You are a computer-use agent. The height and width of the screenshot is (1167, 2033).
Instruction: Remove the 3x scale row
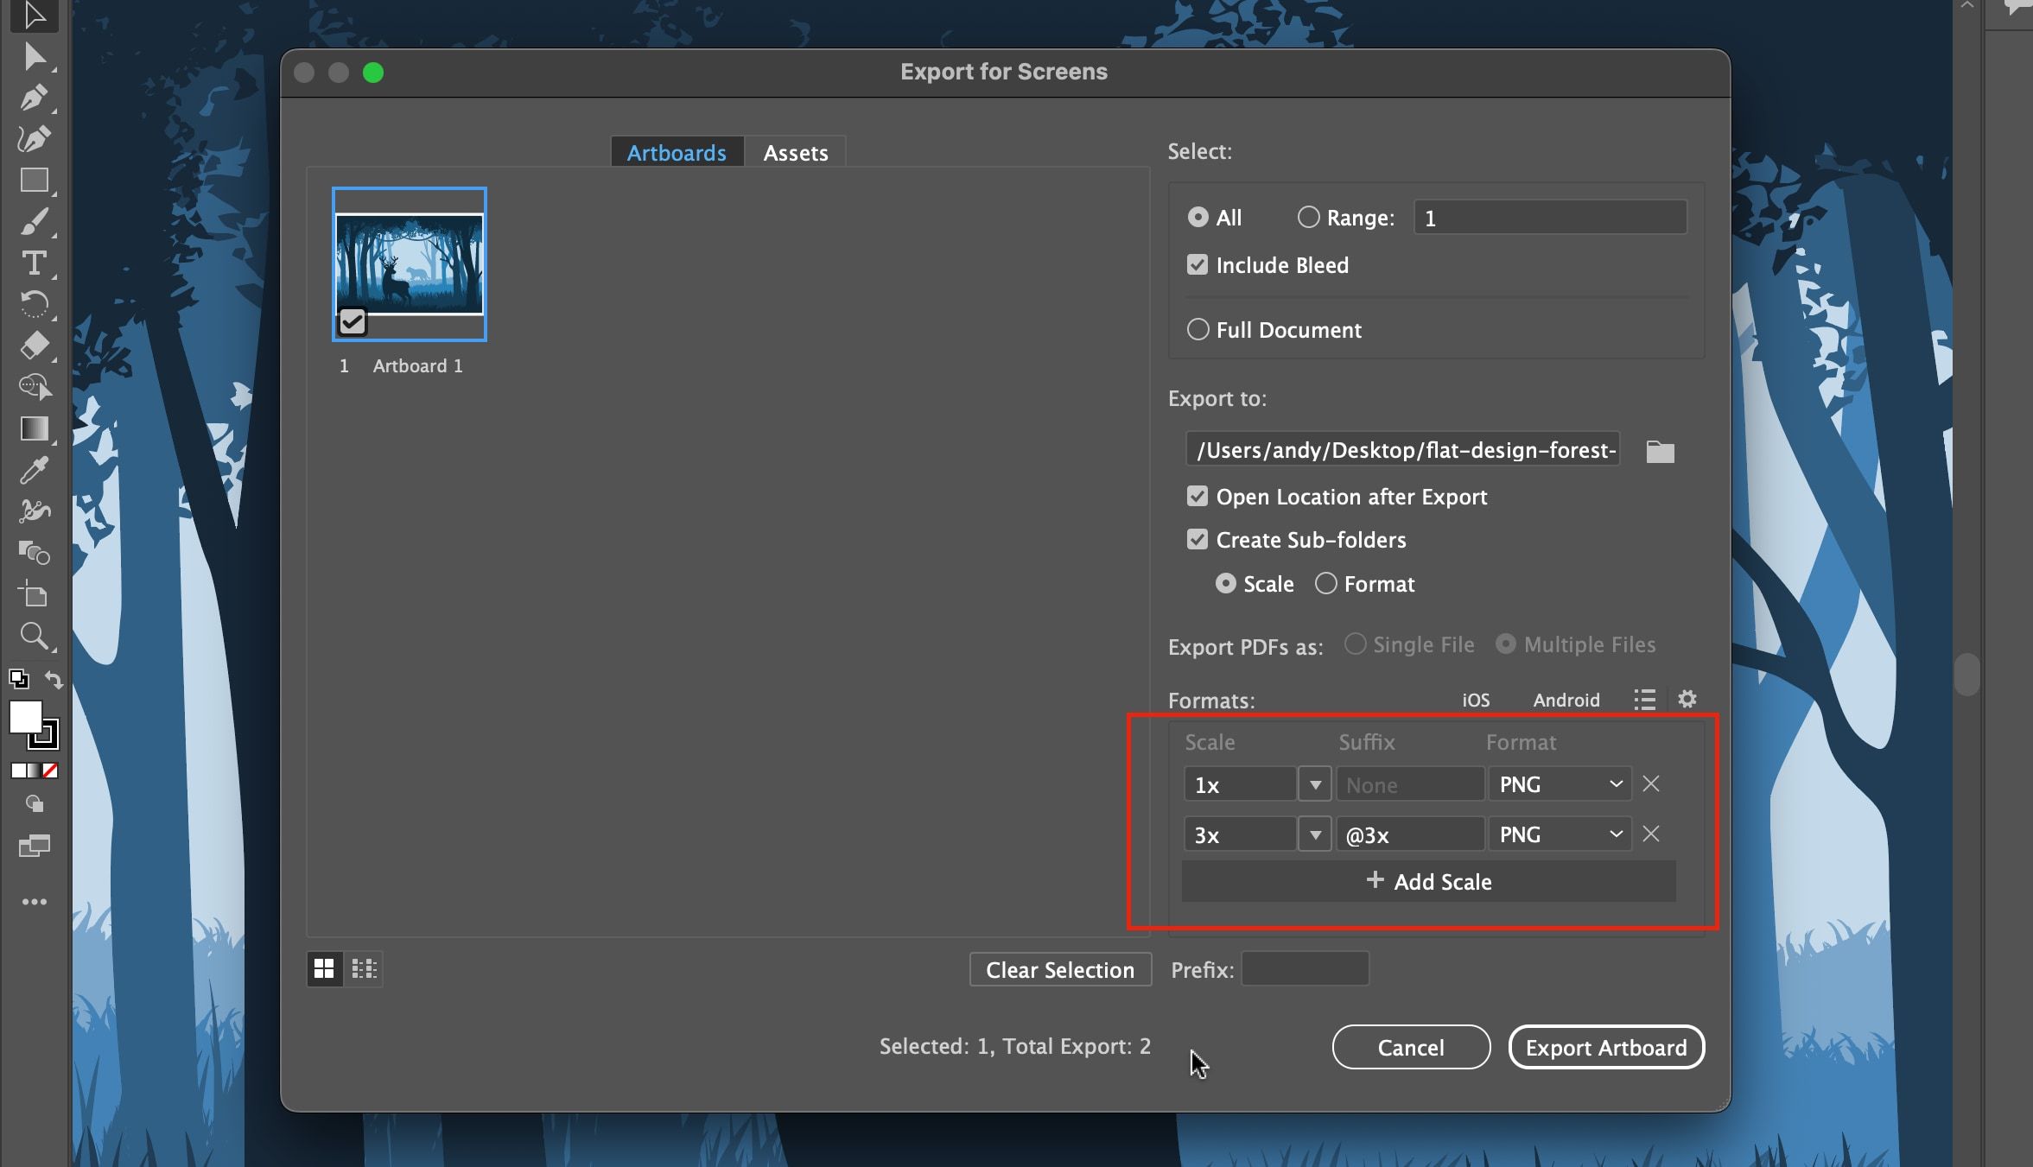point(1651,834)
